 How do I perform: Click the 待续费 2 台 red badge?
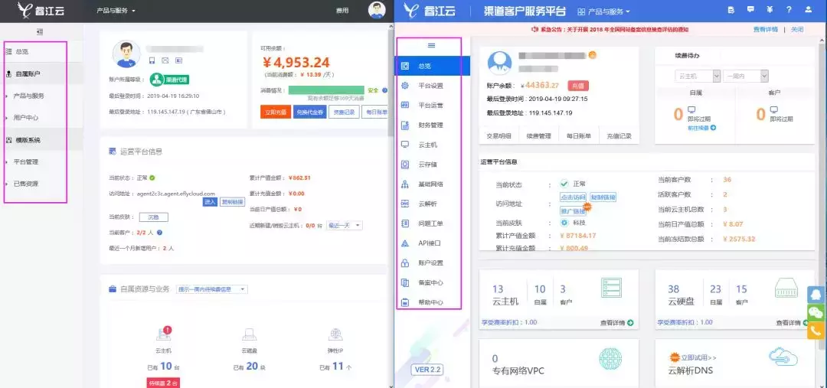tap(163, 383)
